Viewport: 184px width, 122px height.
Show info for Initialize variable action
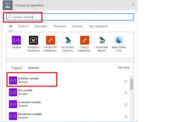(x=126, y=81)
